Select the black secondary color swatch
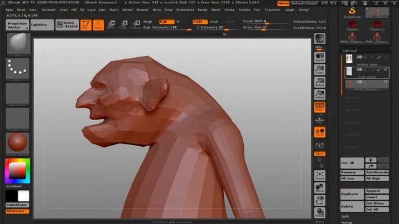Viewport: 399px width, 224px height. pos(11,196)
